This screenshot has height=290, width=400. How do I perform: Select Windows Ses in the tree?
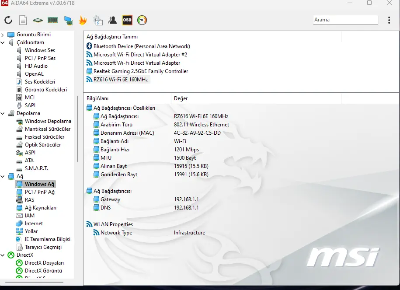coord(40,50)
